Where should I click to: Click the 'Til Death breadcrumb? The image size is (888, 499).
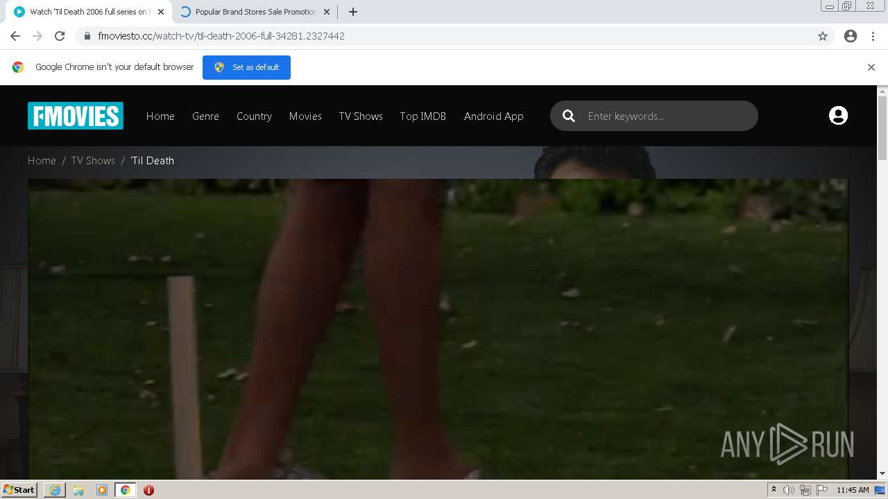(153, 161)
